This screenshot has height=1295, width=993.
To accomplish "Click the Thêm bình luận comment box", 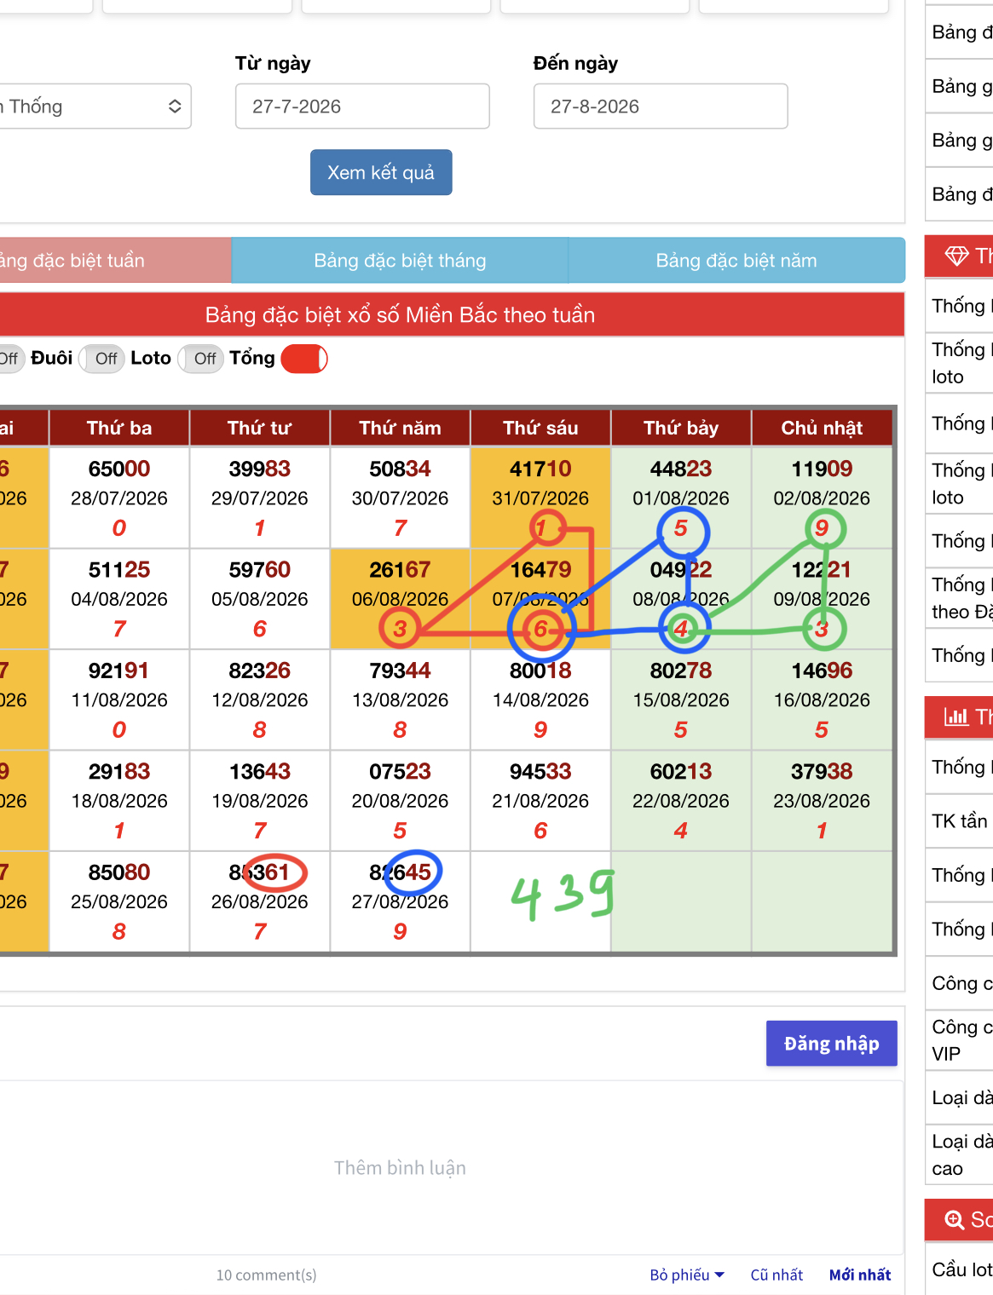I will tap(452, 1168).
